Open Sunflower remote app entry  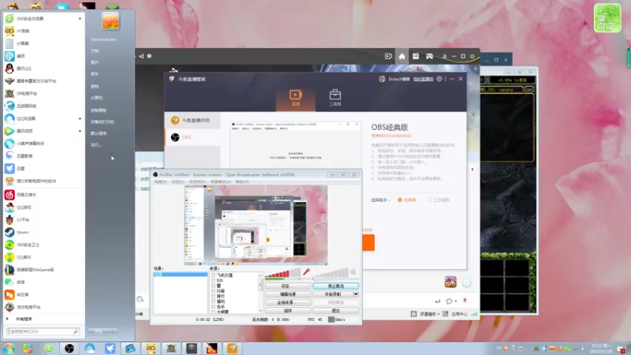pyautogui.click(x=43, y=294)
